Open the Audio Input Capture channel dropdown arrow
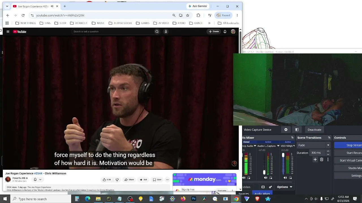Screen dimensions: 362x203 [x=278, y=146]
